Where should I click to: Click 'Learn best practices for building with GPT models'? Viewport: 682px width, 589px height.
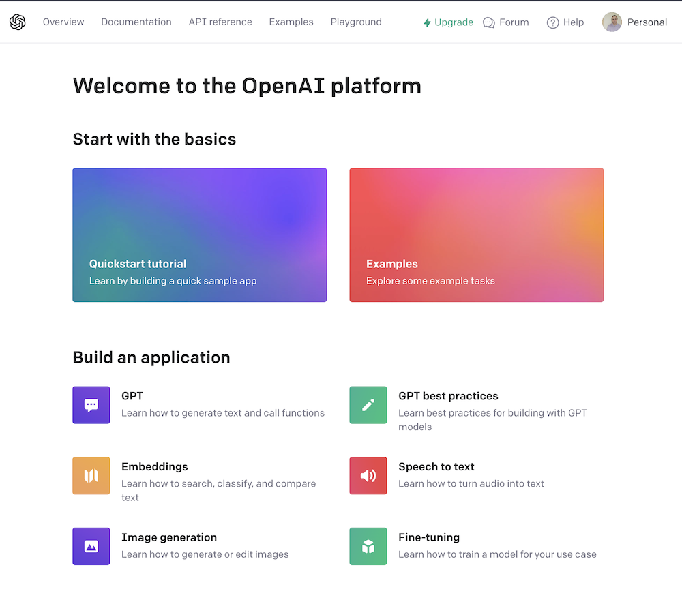click(493, 420)
